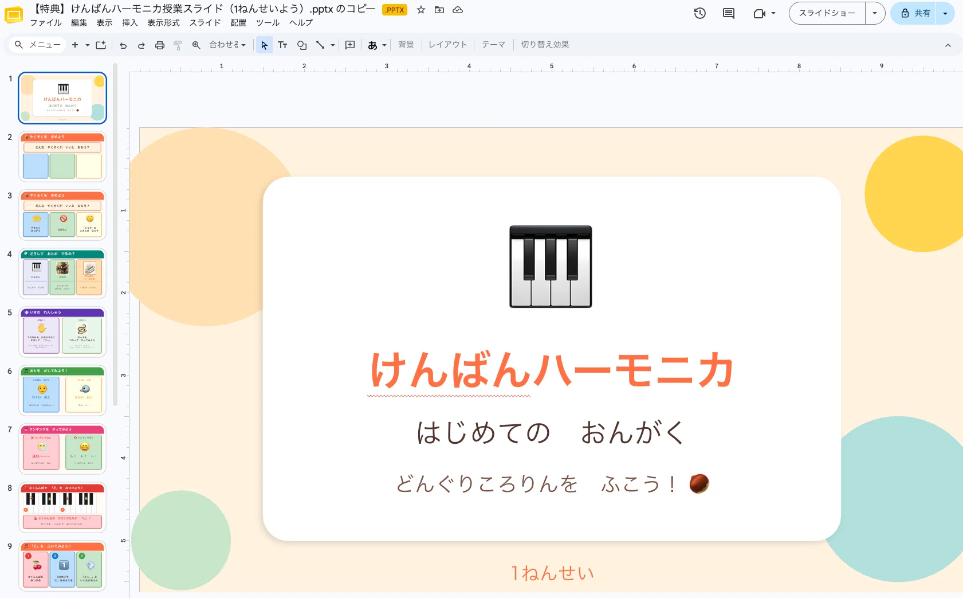
Task: Start the スライドショー
Action: tap(827, 13)
